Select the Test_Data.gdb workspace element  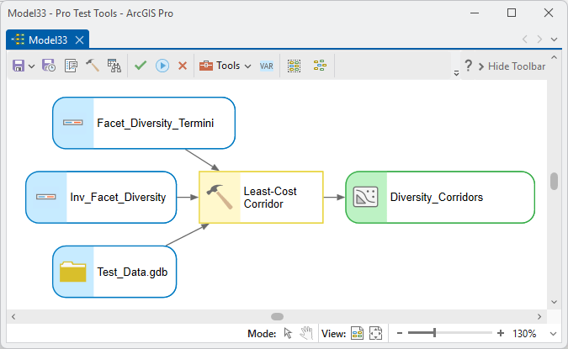pyautogui.click(x=114, y=272)
